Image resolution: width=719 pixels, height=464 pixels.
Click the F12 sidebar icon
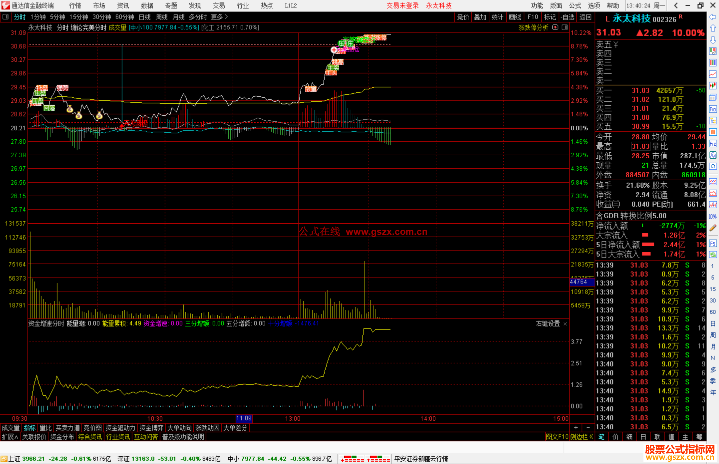[x=713, y=144]
